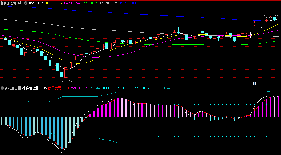
Task: Click the last candlestick next to 10.52
Action: click(279, 17)
